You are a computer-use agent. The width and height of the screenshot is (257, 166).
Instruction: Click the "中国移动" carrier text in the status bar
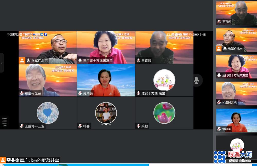(13, 34)
